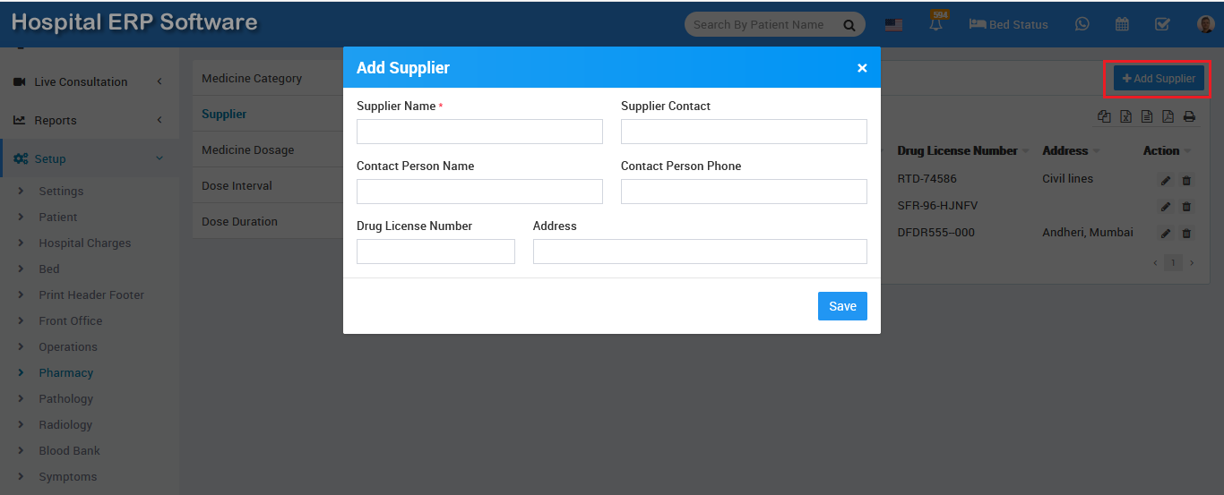Open Pathology under Setup
Viewport: 1224px width, 495px height.
[x=66, y=398]
